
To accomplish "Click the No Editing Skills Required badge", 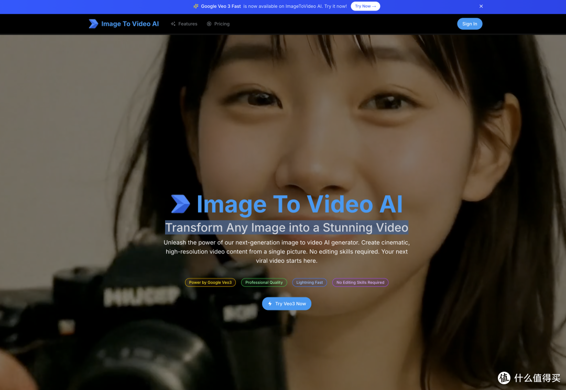I will (x=360, y=283).
